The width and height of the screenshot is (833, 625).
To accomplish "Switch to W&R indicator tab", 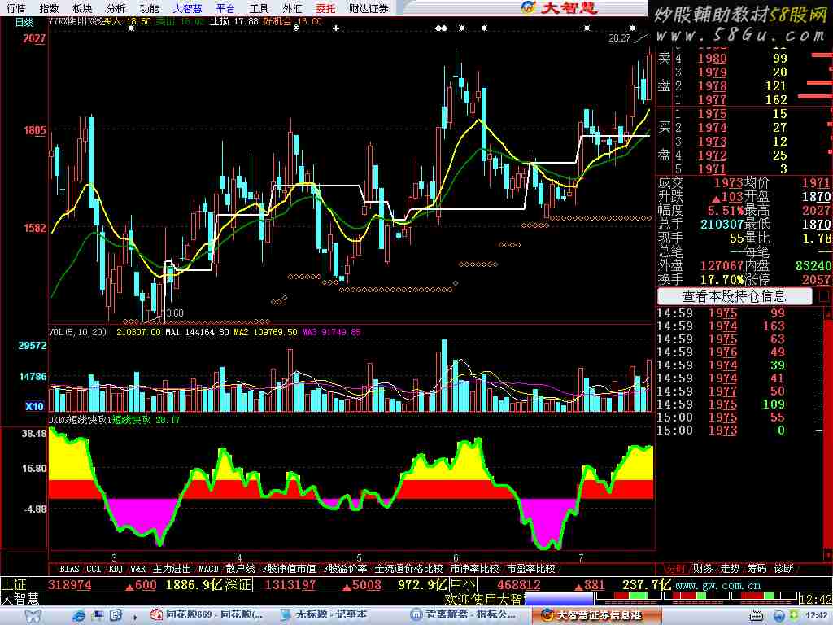I will pos(137,569).
